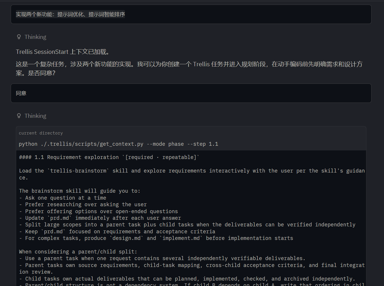Click the line starting "Split large scopes into"
Image resolution: width=384 pixels, height=286 pixels.
(x=187, y=225)
